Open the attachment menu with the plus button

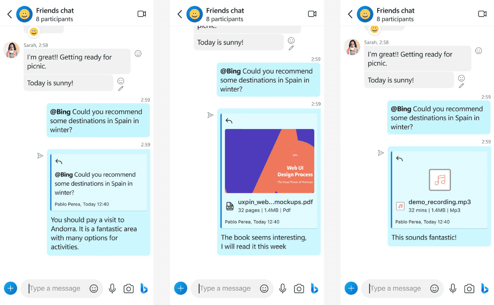coord(11,288)
